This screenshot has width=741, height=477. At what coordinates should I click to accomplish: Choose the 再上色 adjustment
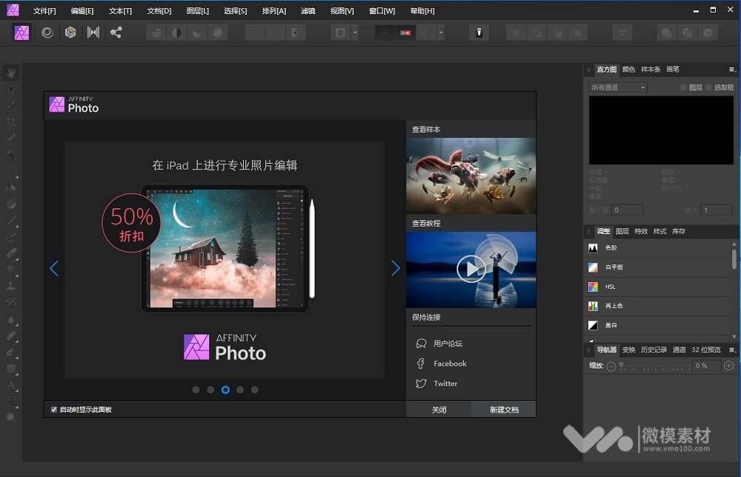tap(659, 306)
